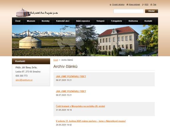Select Novinky in the navigation bar
The height and width of the screenshot is (127, 170).
pos(45,21)
